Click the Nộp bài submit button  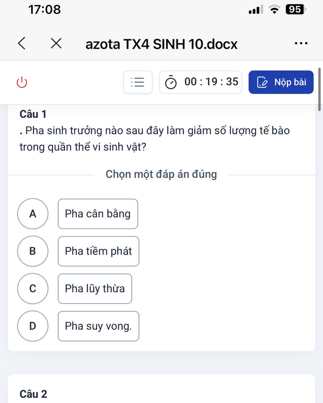(281, 82)
